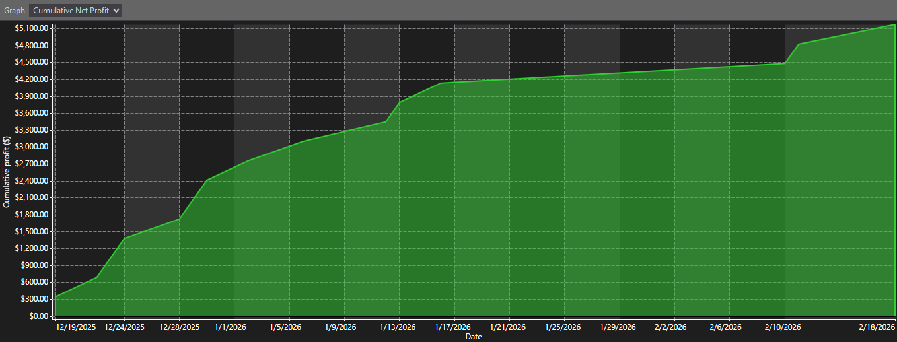Click the $2,100.00 y-axis label
Image resolution: width=897 pixels, height=342 pixels.
[32, 197]
